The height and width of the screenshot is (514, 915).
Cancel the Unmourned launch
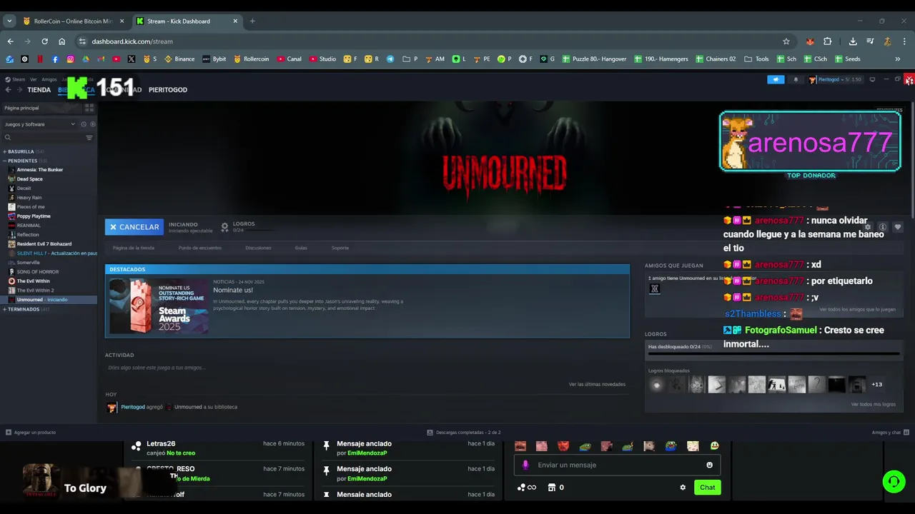tap(134, 227)
